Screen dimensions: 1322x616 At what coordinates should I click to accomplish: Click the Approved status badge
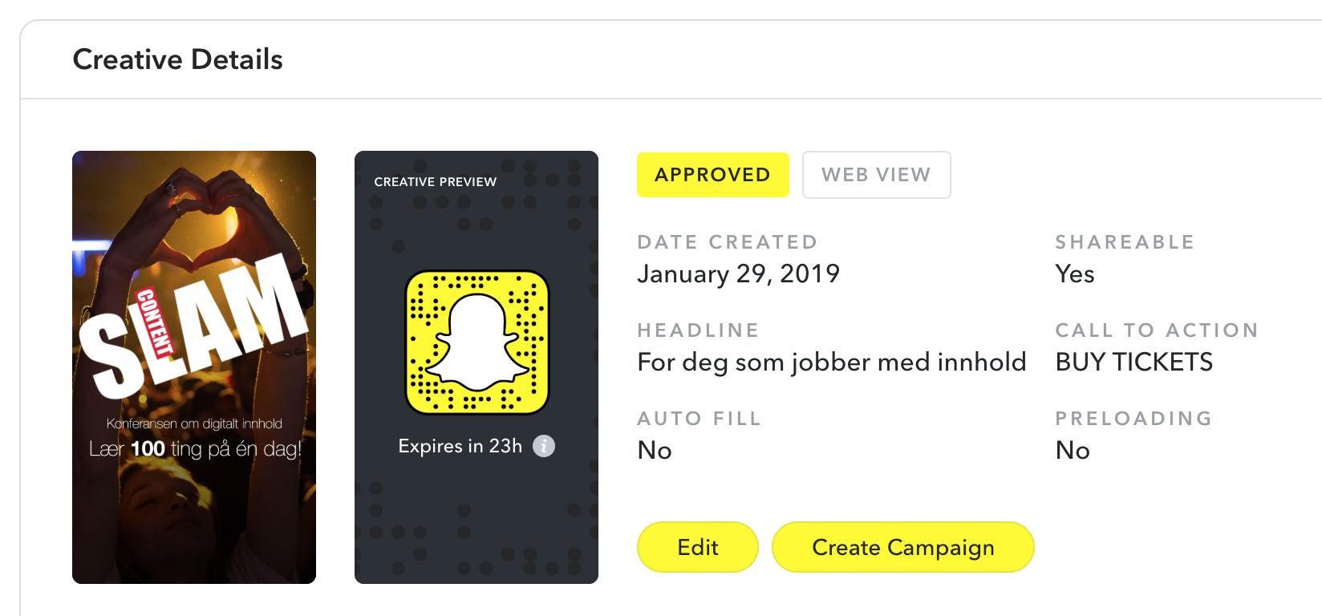coord(712,175)
